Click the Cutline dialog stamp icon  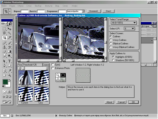point(58,80)
